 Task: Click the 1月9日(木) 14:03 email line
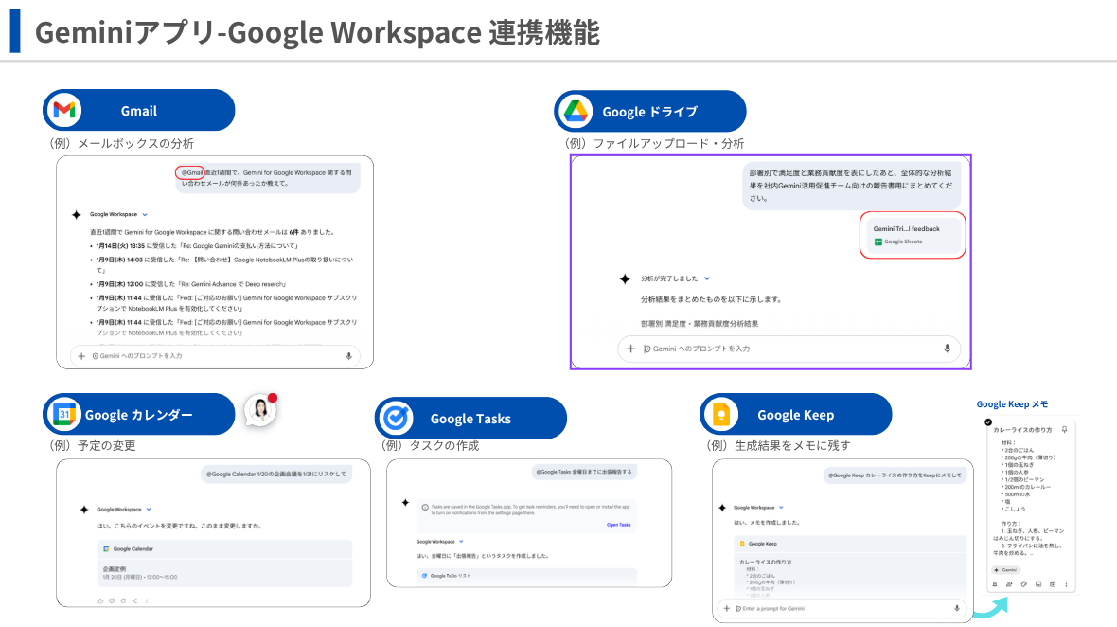224,265
